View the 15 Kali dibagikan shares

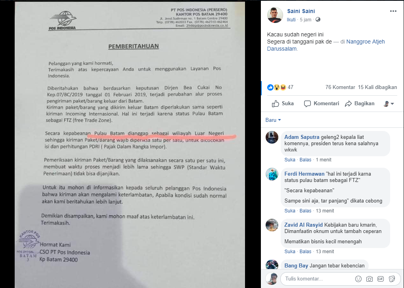pos(377,87)
